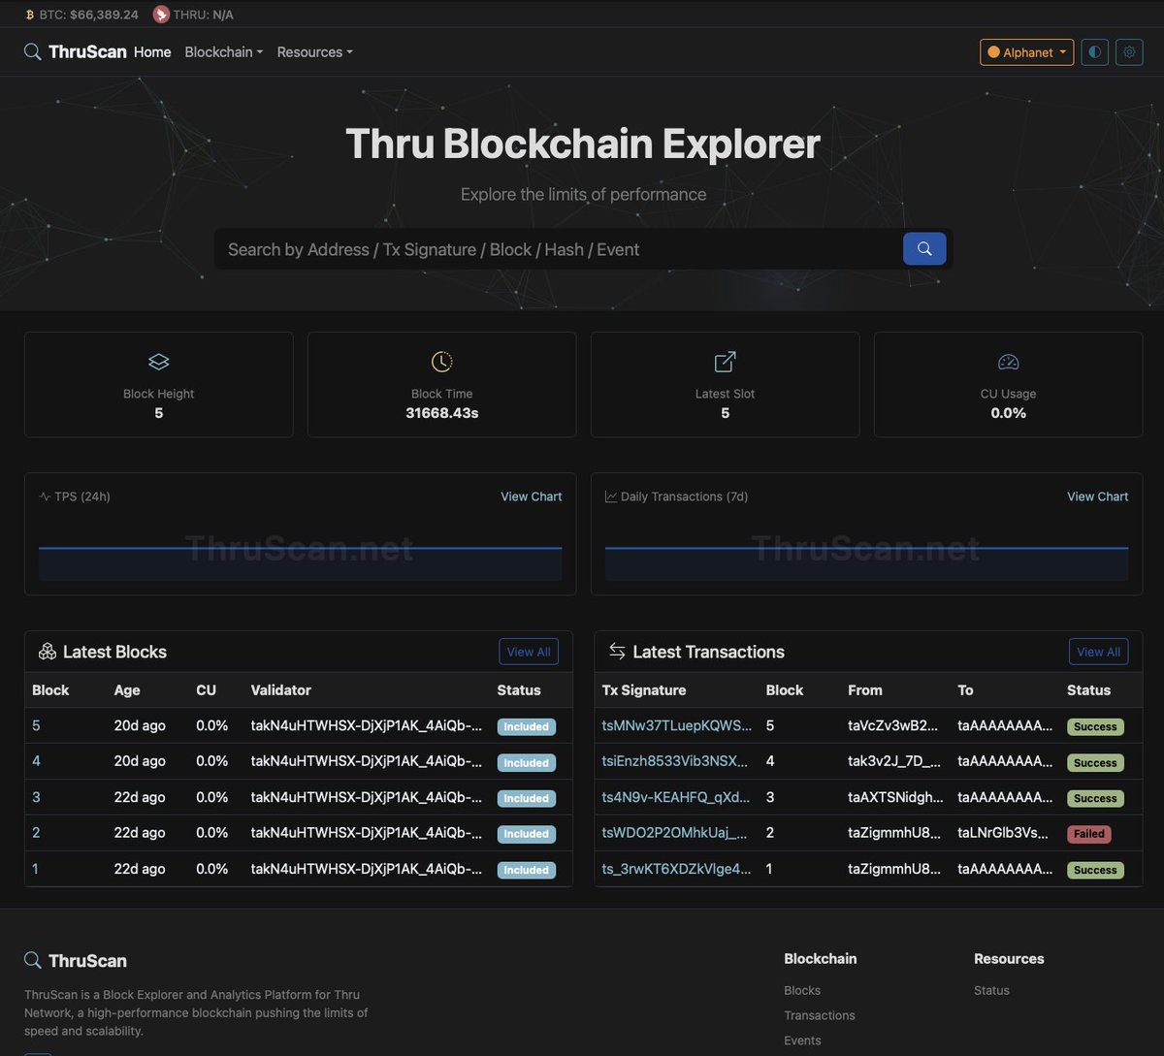Viewport: 1164px width, 1056px height.
Task: Click To address taLNrGlb3Vs
Action: pyautogui.click(x=1003, y=833)
